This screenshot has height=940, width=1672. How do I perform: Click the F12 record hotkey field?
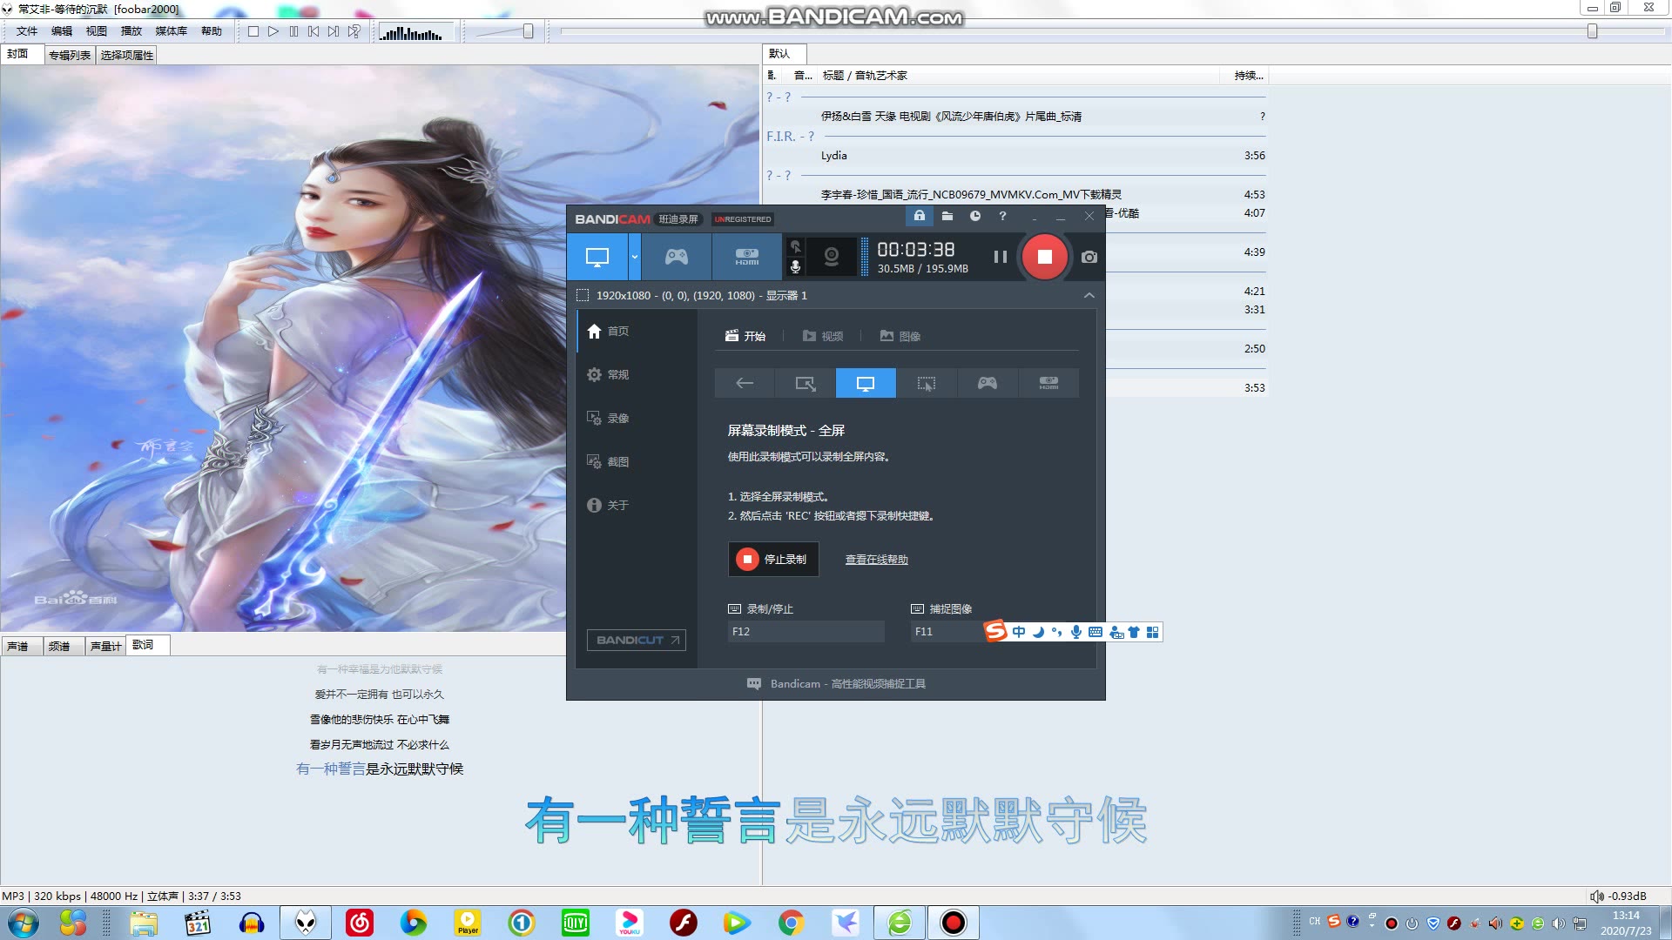coord(806,632)
